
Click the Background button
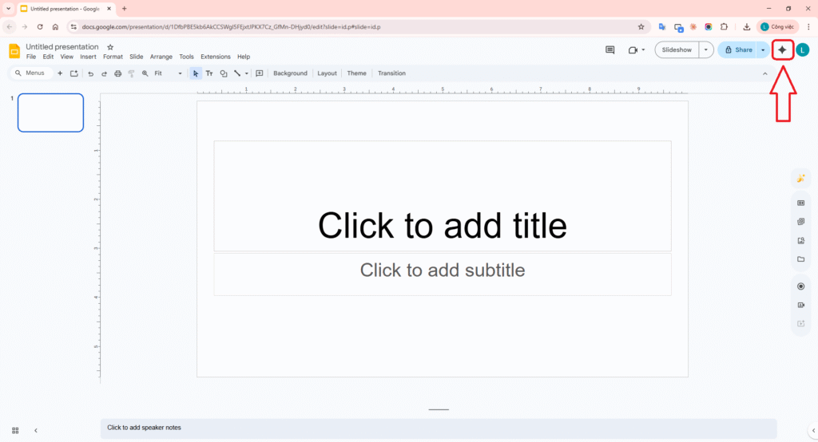click(290, 73)
